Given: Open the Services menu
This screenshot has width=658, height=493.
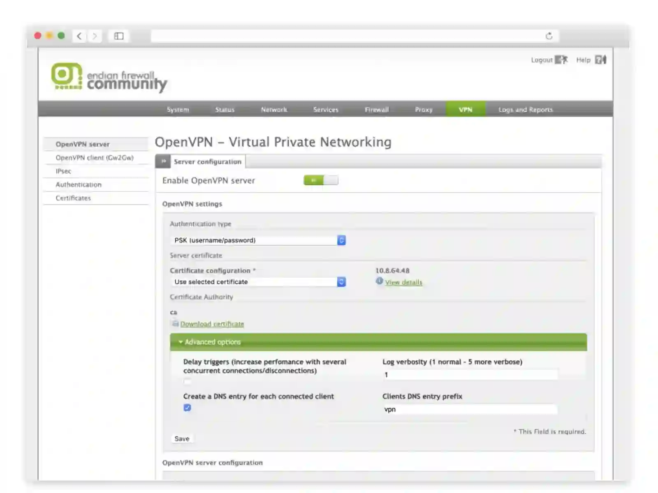Looking at the screenshot, I should click(x=326, y=110).
